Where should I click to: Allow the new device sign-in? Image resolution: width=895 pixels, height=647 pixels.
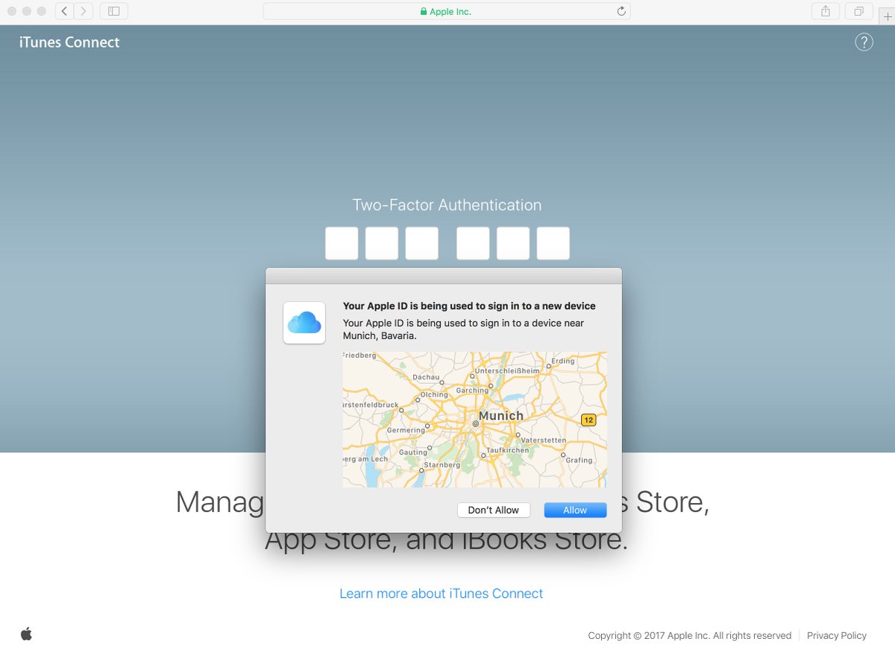574,510
